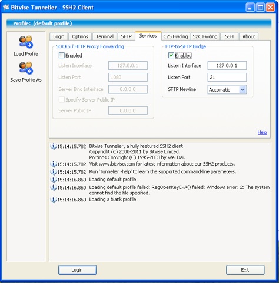Click log text 'Loading a blank profile.'

click(113, 200)
